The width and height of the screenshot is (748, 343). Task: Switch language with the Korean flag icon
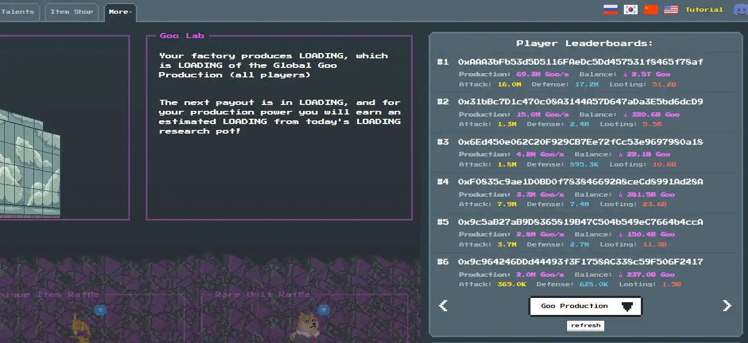630,10
